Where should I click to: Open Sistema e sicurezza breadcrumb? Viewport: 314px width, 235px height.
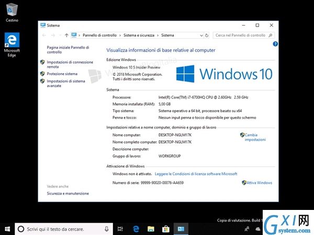tap(139, 35)
